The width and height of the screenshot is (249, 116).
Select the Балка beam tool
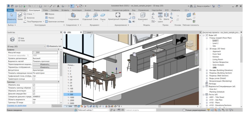20,16
